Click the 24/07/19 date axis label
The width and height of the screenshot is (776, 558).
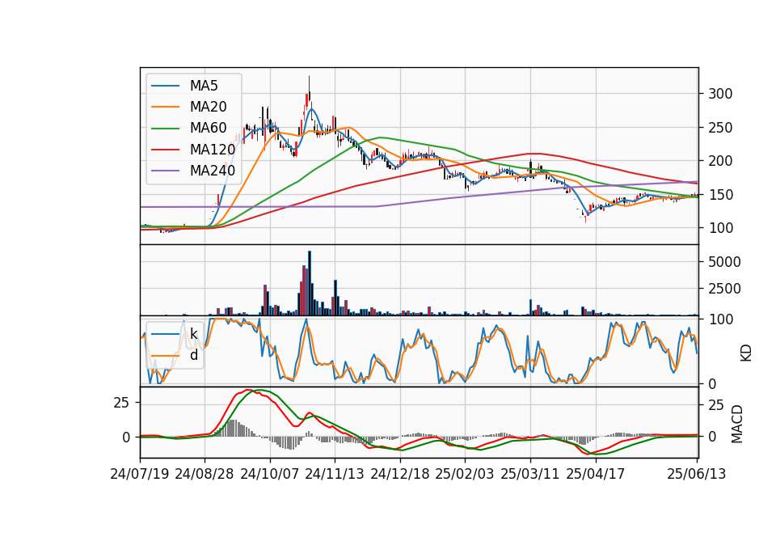coord(140,475)
